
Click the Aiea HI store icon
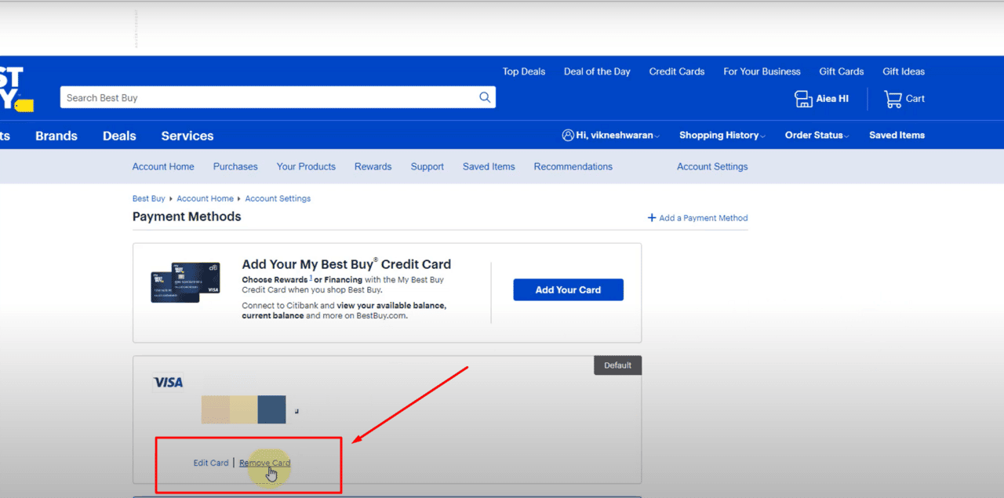[803, 99]
